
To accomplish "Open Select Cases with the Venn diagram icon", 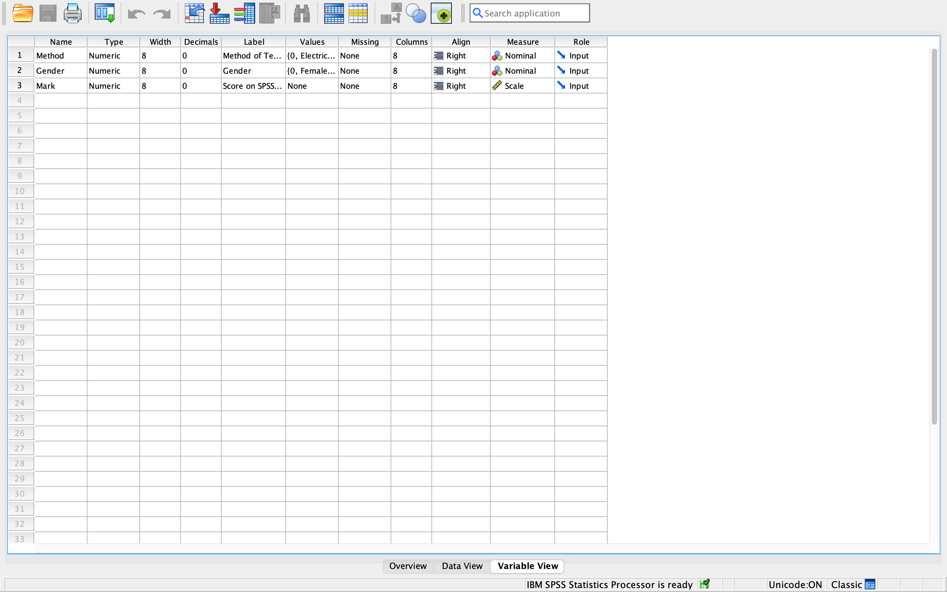I will (416, 13).
